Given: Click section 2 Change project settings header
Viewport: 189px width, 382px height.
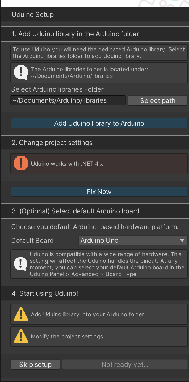Looking at the screenshot, I should coord(52,143).
